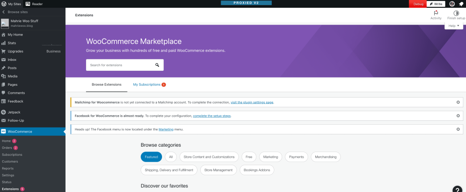Select the Payments category filter
The height and width of the screenshot is (192, 466).
(296, 157)
